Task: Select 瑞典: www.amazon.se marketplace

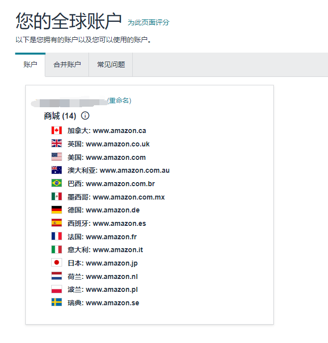Action: point(103,303)
